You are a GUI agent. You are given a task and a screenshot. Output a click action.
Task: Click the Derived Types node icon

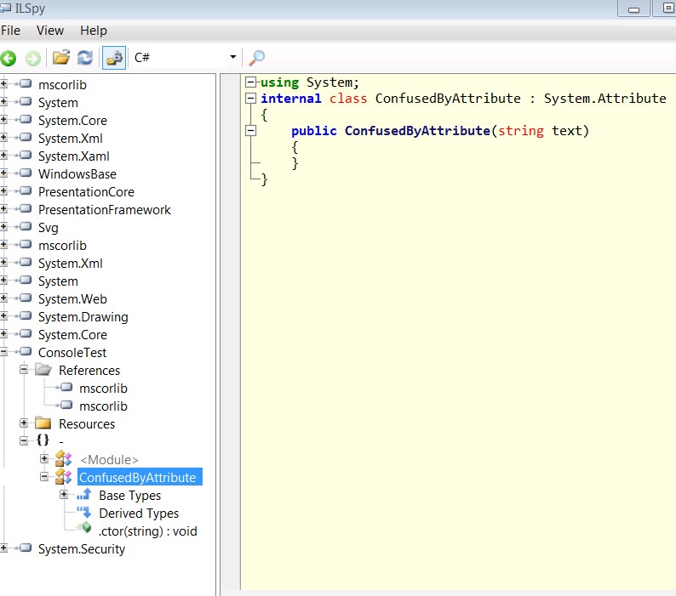tap(84, 513)
